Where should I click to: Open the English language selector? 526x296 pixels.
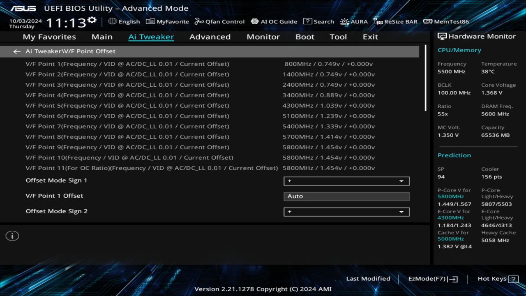125,21
